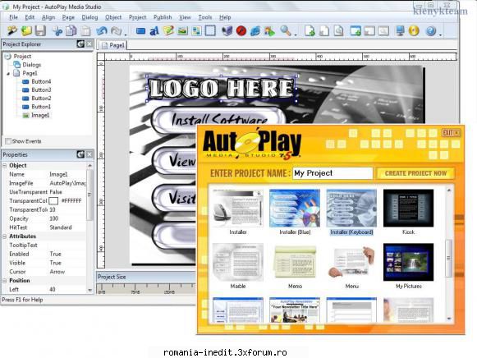Click Properties panel scroll down arrow
Viewport: 477px width, 358px height.
(x=89, y=290)
